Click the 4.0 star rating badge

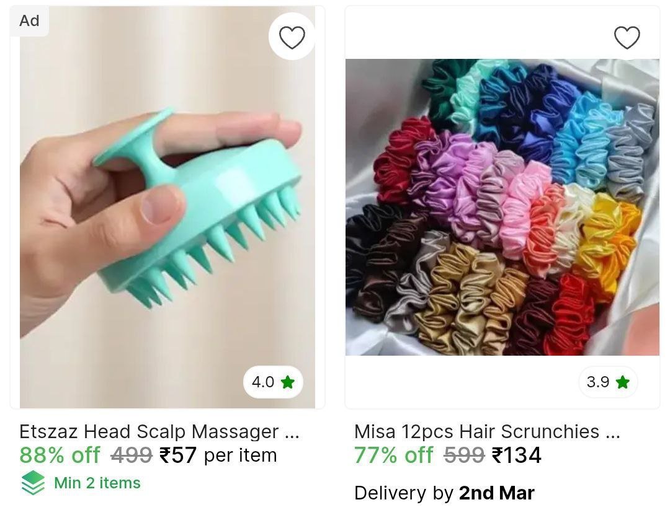(x=273, y=382)
